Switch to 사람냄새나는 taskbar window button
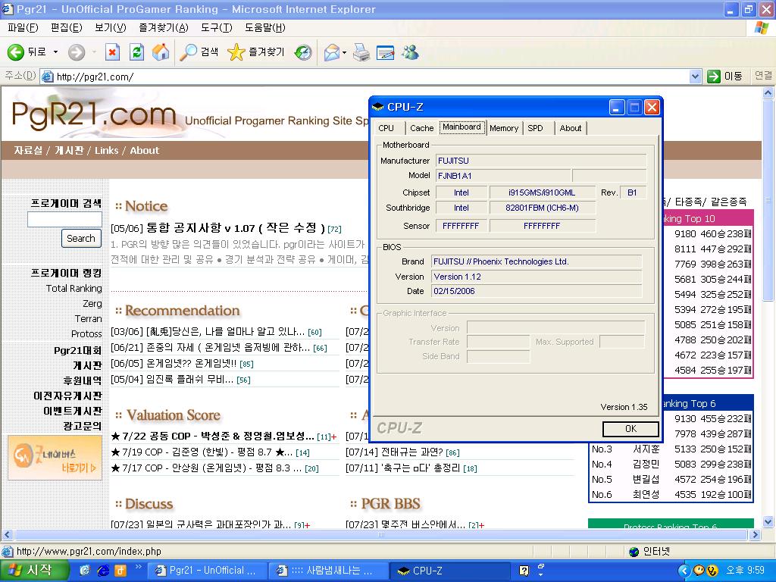Screen dimensions: 776x582 coord(327,571)
